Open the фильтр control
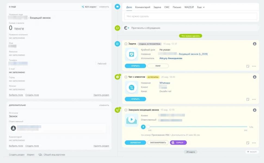This screenshot has width=264, height=163. 252,152
